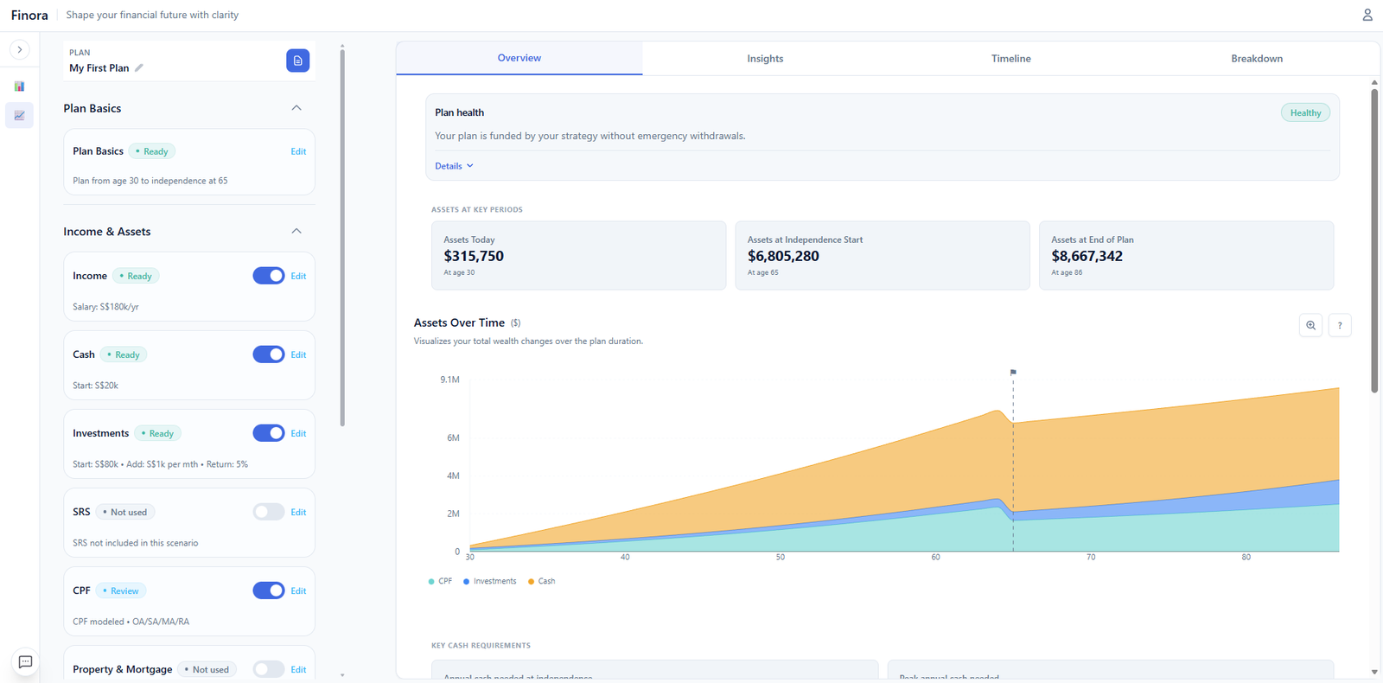The width and height of the screenshot is (1383, 683).
Task: Click the Cash legend color dot
Action: click(x=531, y=582)
